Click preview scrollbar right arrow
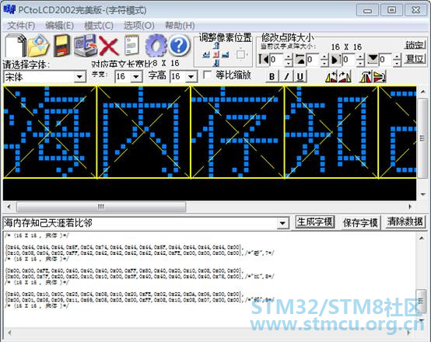The height and width of the screenshot is (342, 431). click(410, 207)
